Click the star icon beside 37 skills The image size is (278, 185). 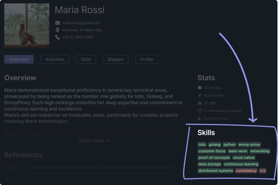(x=200, y=103)
